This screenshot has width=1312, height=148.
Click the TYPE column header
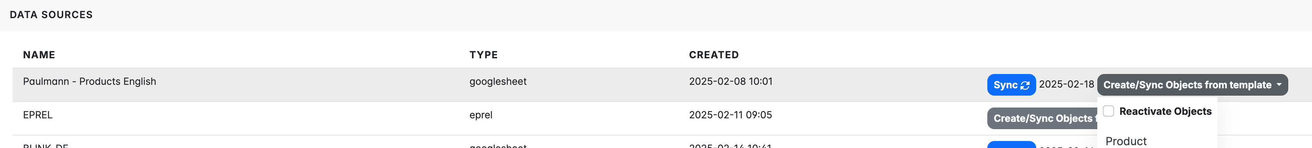point(483,55)
